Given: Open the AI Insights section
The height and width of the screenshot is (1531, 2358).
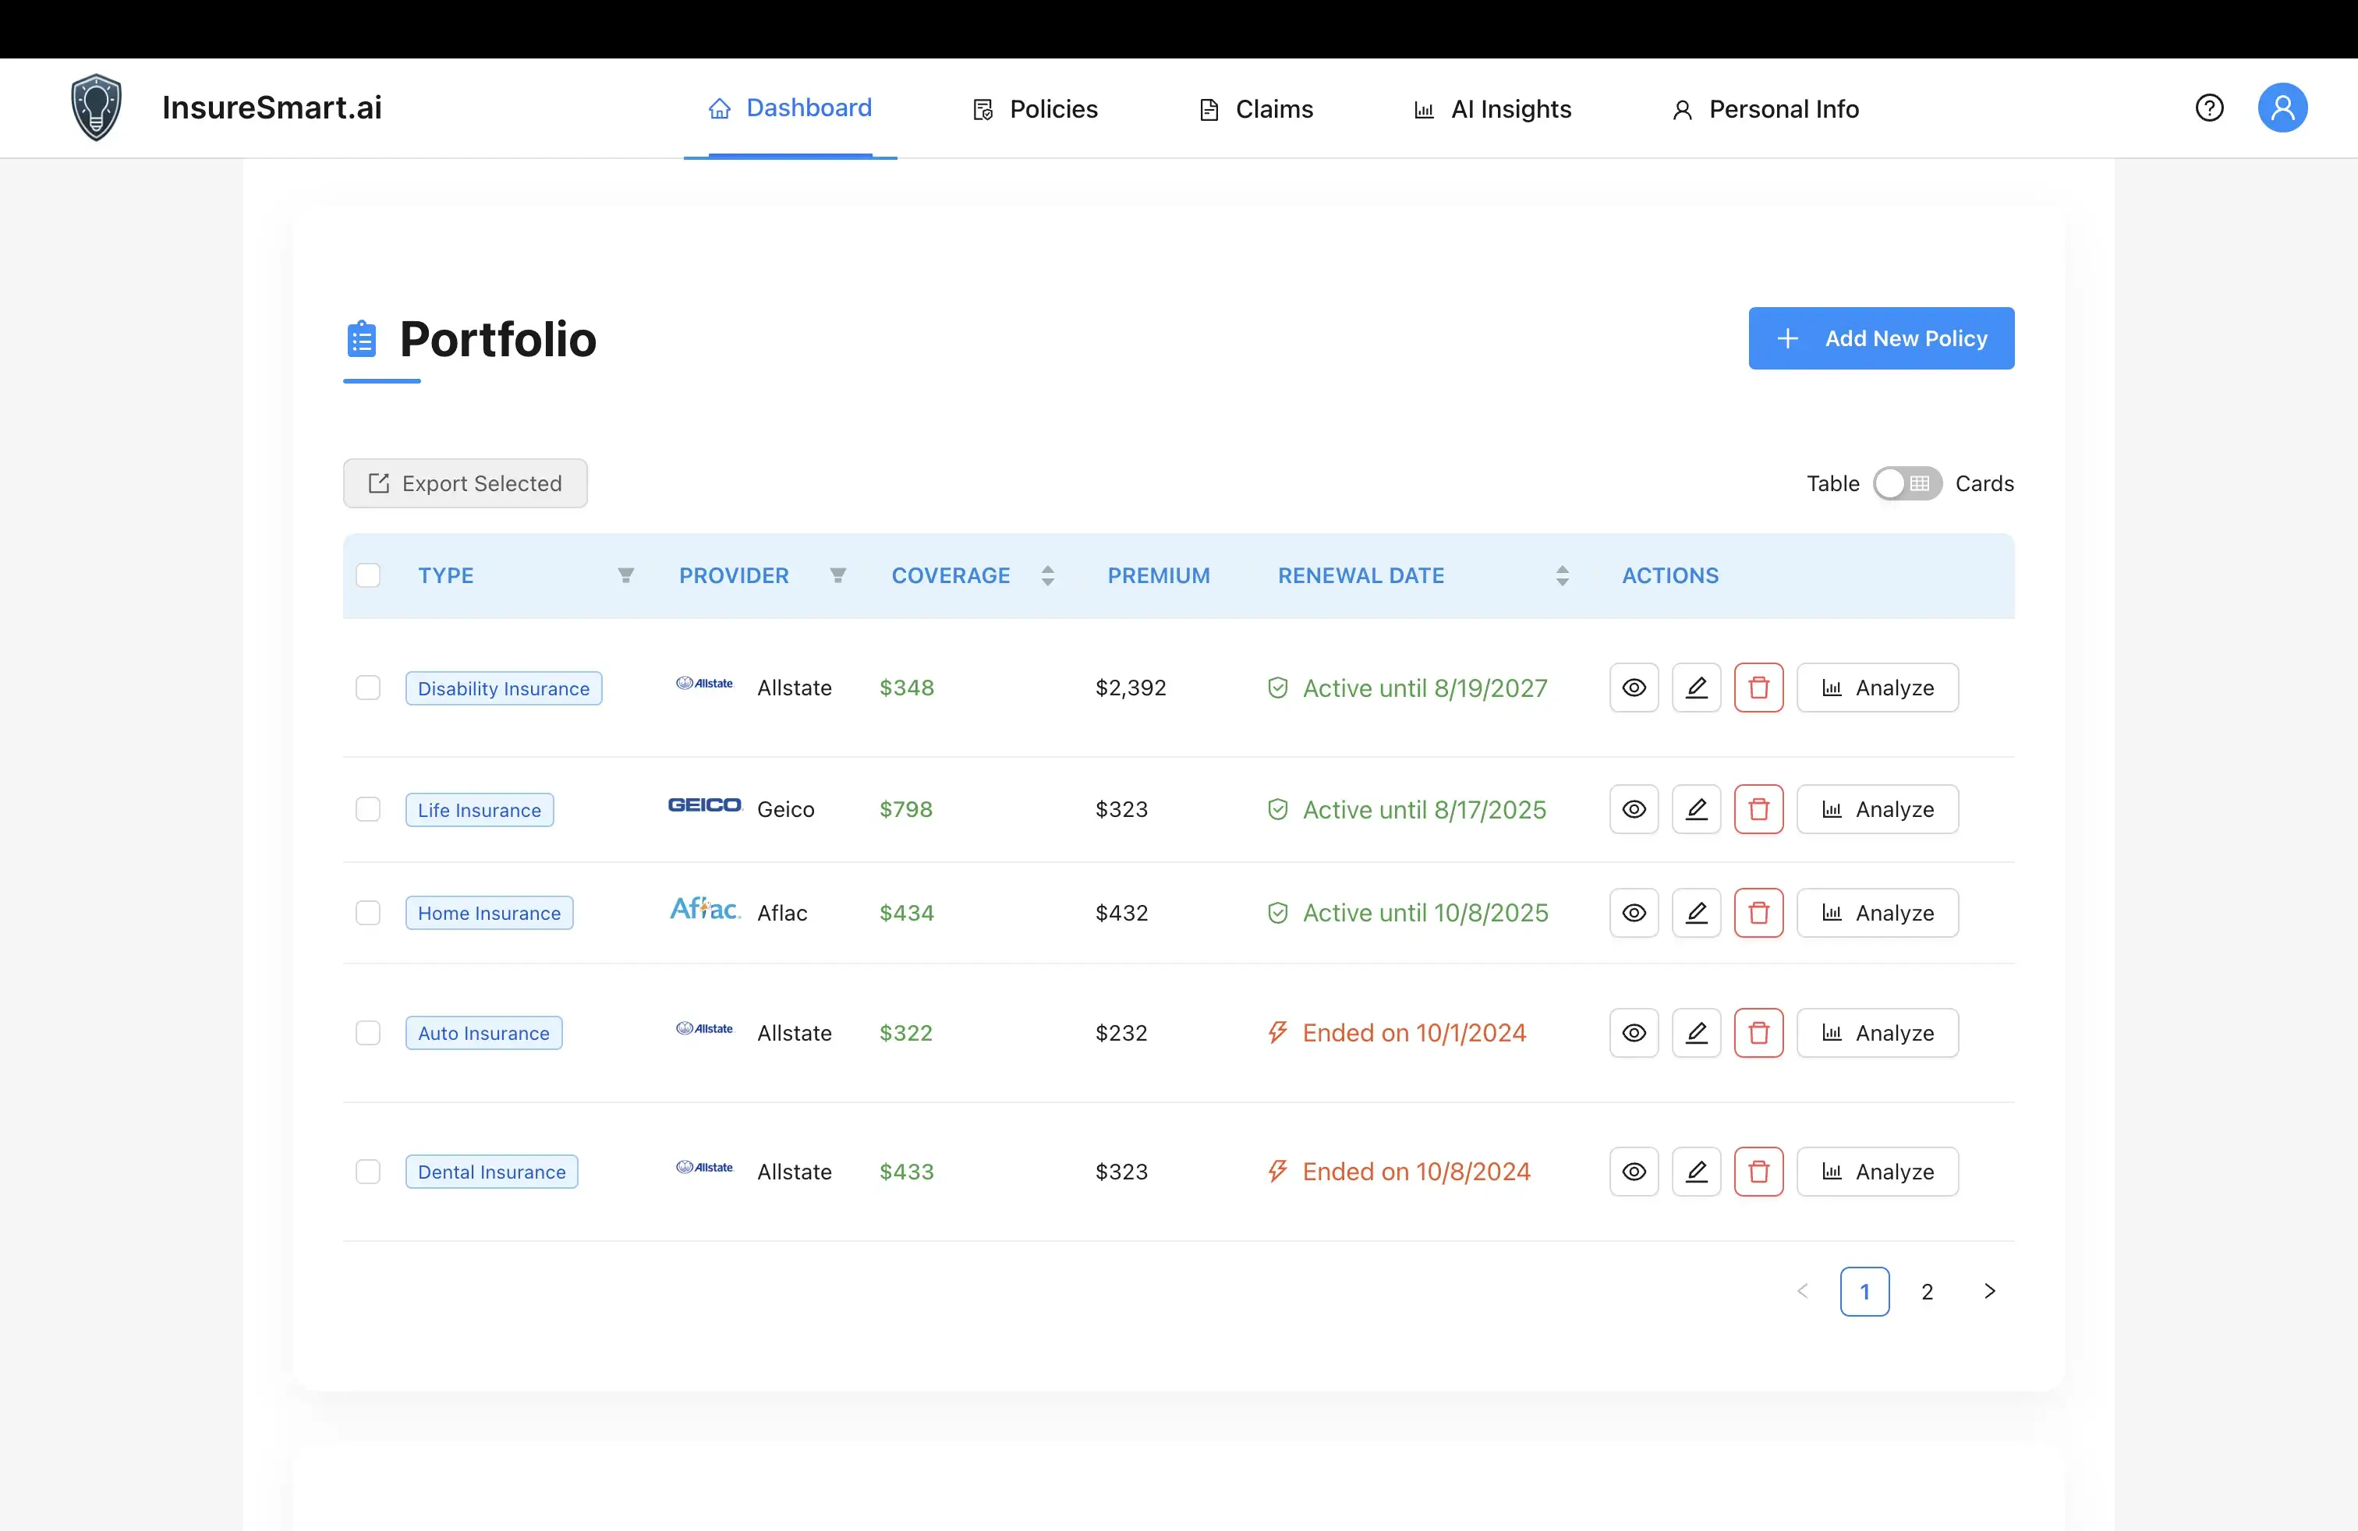Looking at the screenshot, I should 1491,109.
